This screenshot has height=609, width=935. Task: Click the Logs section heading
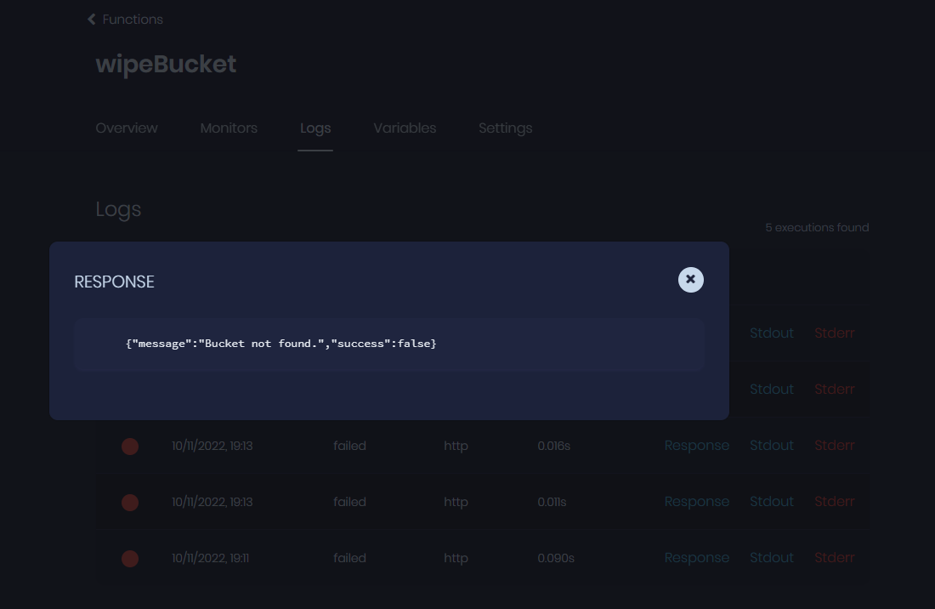click(118, 209)
